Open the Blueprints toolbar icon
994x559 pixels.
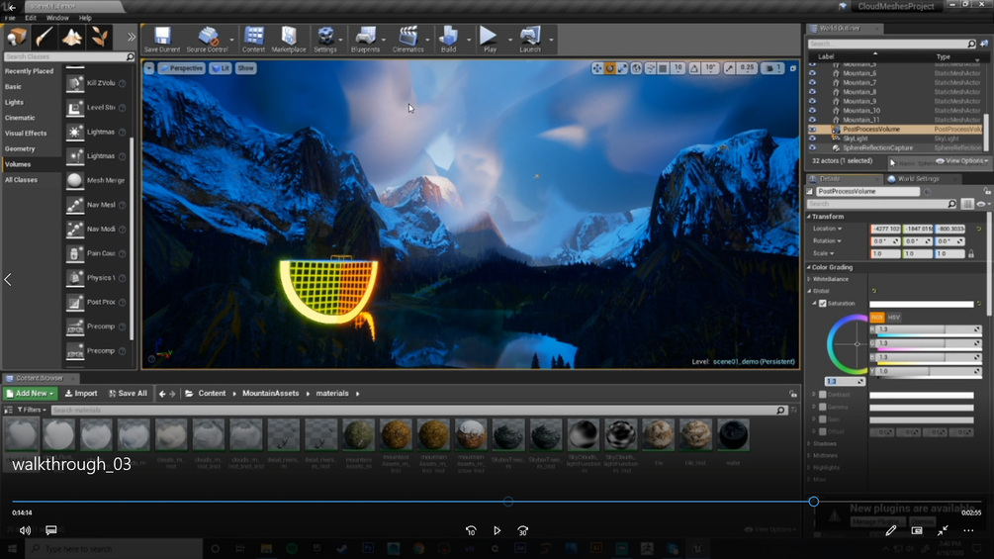(x=365, y=40)
